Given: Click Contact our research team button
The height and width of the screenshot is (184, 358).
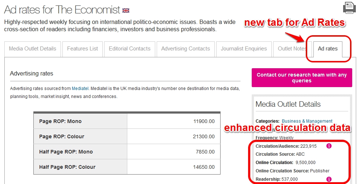Looking at the screenshot, I should [302, 78].
